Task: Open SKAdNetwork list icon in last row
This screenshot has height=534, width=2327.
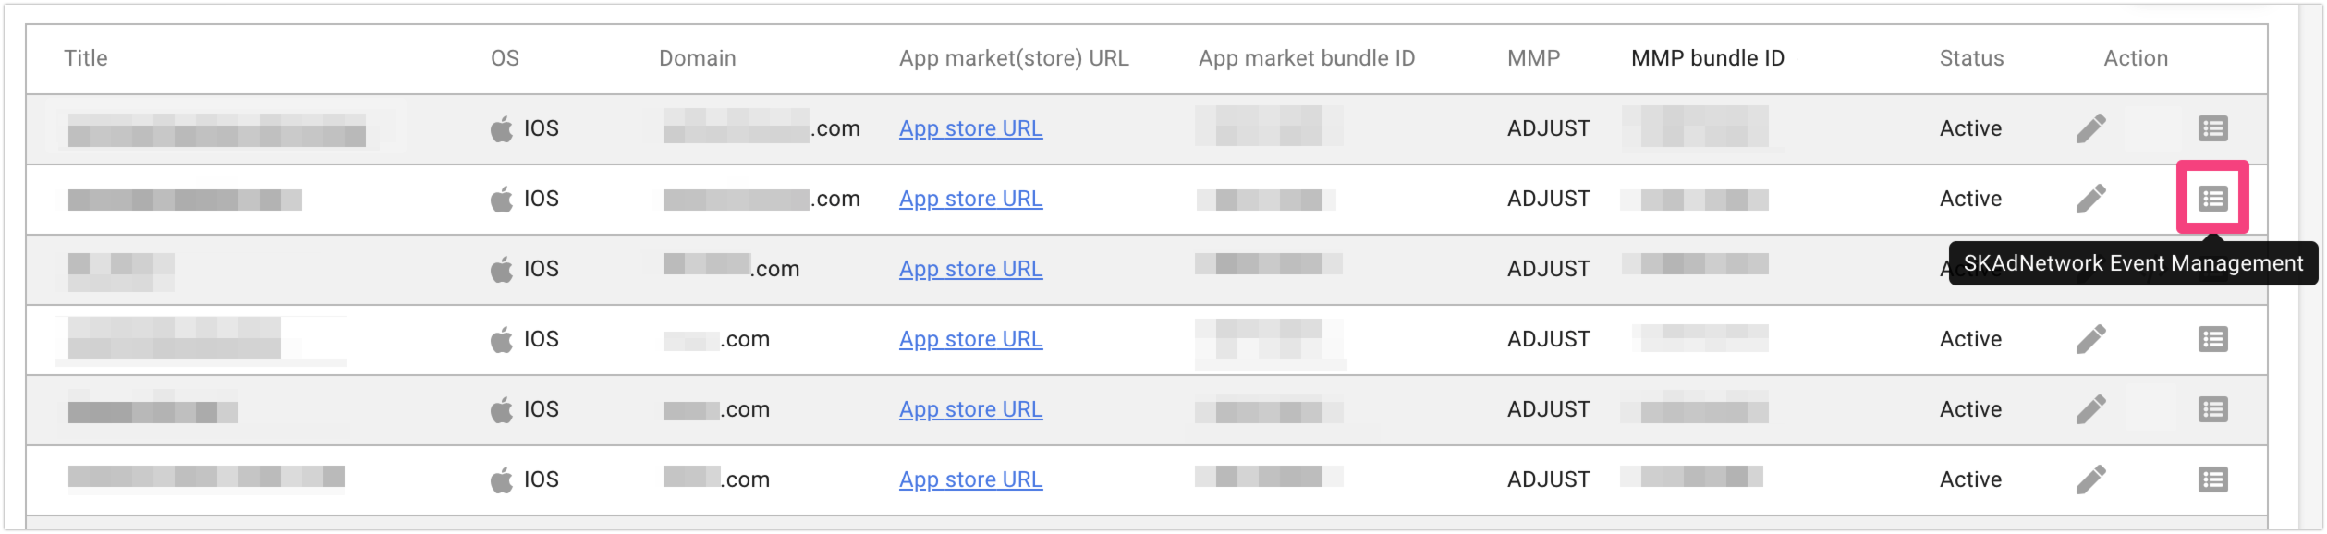Action: (2212, 479)
